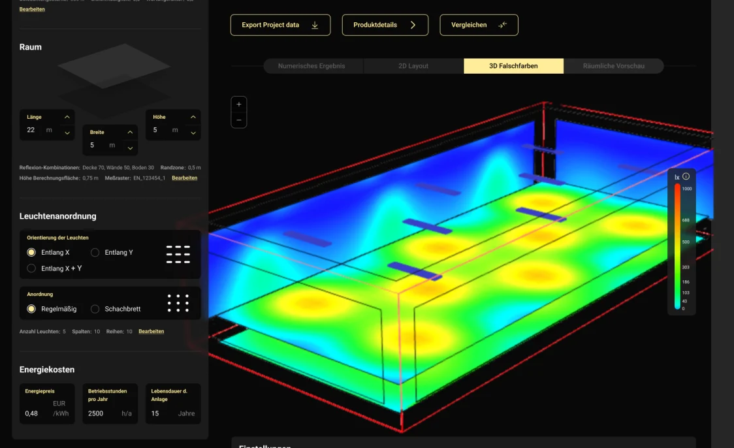Select the 3D Falschfarben tab
This screenshot has height=448, width=734.
(x=513, y=66)
